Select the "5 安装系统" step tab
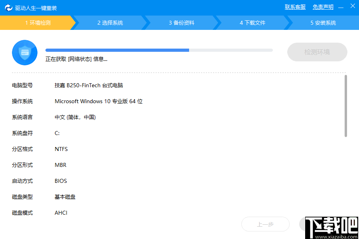Screen dimensions: 359x239 [x=322, y=23]
